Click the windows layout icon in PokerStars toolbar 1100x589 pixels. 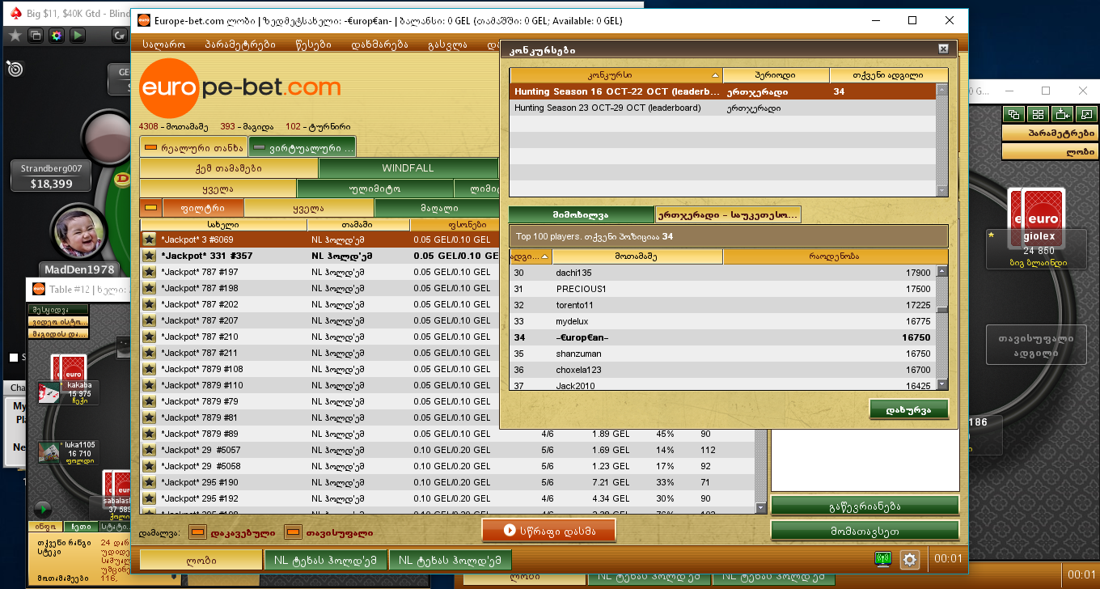pyautogui.click(x=36, y=36)
